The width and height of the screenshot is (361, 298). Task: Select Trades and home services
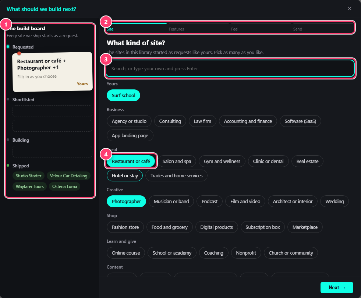coord(176,175)
